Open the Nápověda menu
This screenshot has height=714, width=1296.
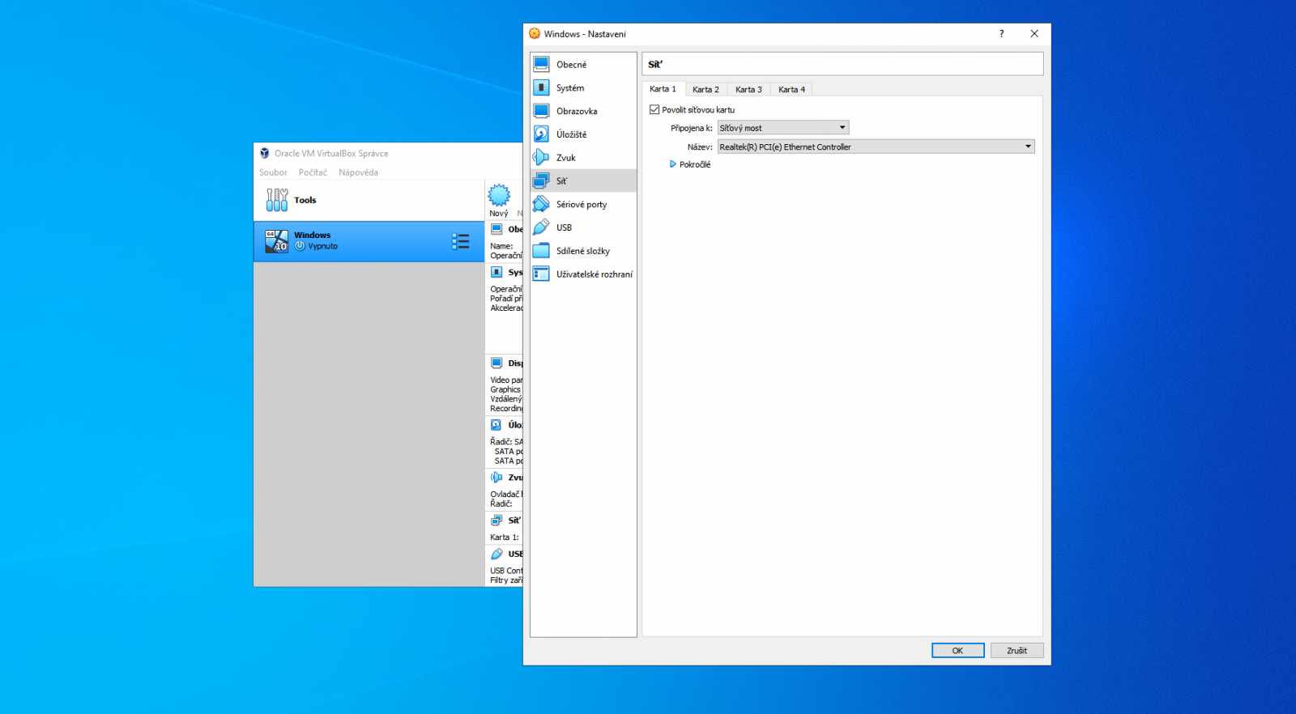tap(358, 172)
